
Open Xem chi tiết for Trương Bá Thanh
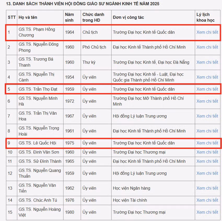click(x=207, y=62)
